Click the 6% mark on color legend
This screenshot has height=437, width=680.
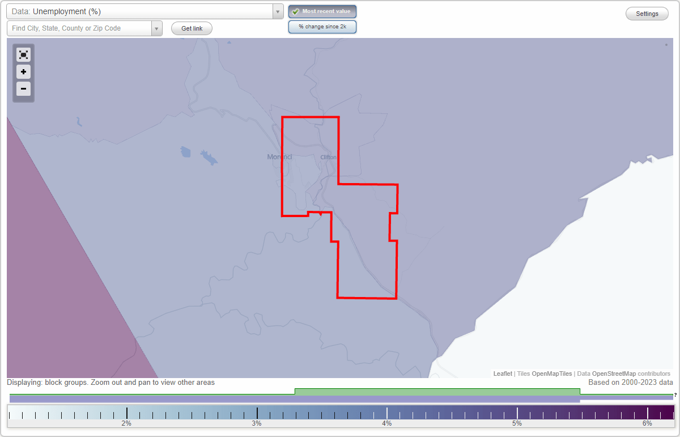click(647, 423)
